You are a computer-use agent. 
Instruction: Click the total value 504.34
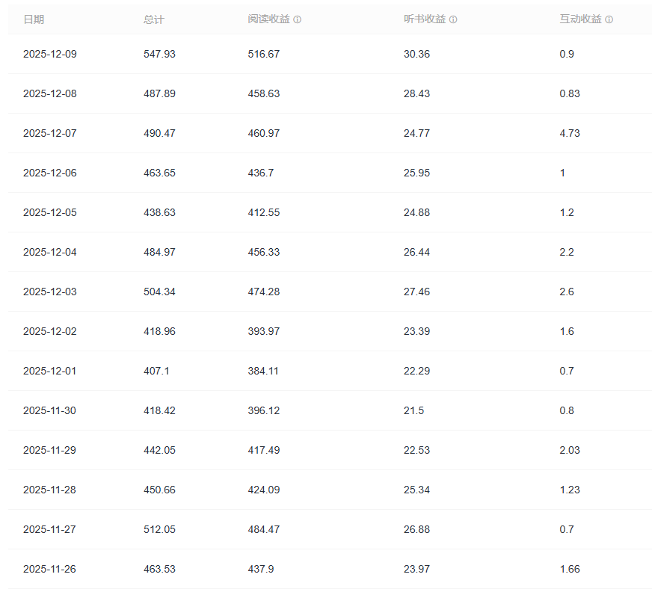(159, 292)
